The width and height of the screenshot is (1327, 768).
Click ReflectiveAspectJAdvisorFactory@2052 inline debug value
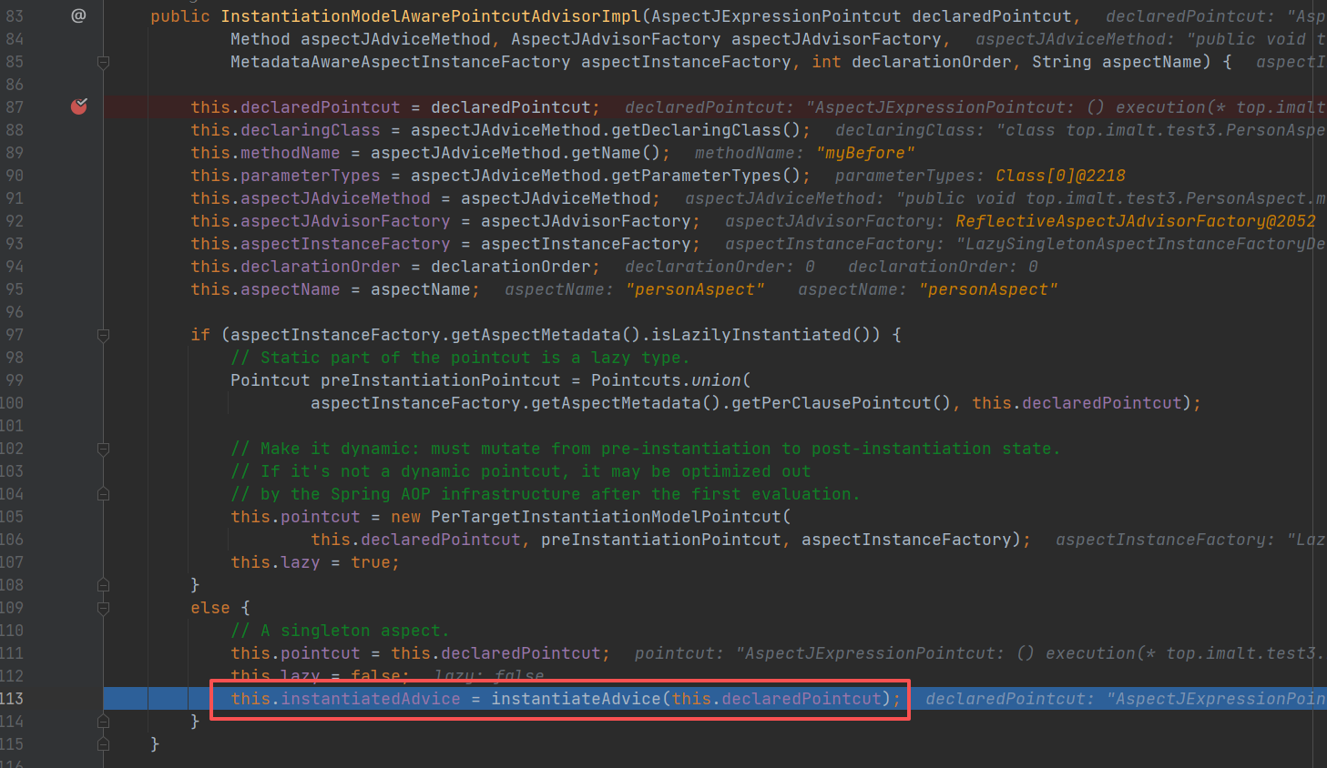click(1135, 221)
